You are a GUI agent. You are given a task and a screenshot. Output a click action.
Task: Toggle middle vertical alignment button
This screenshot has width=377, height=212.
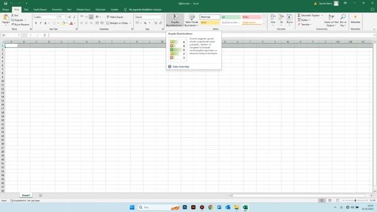[87, 17]
